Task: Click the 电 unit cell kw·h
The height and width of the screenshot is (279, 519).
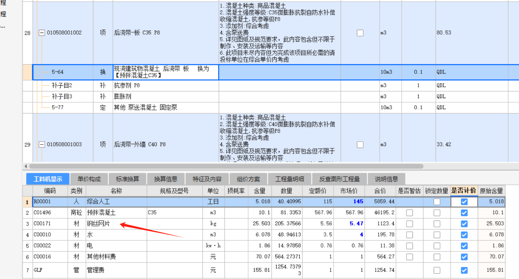Action: (213, 246)
